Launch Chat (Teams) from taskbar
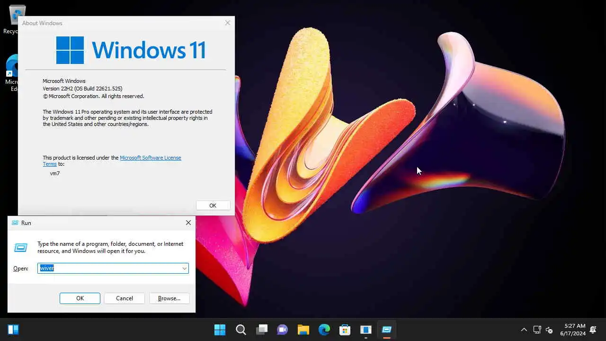The width and height of the screenshot is (606, 341). (282, 330)
